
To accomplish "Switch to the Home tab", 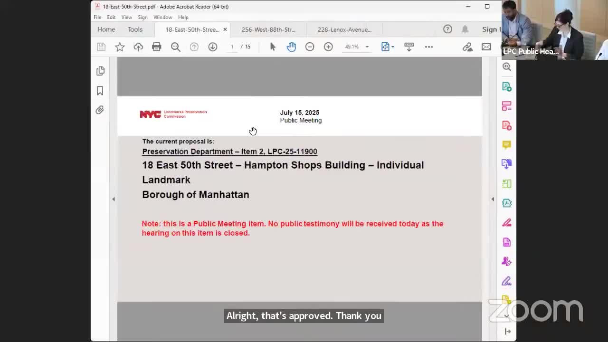I will (x=106, y=29).
